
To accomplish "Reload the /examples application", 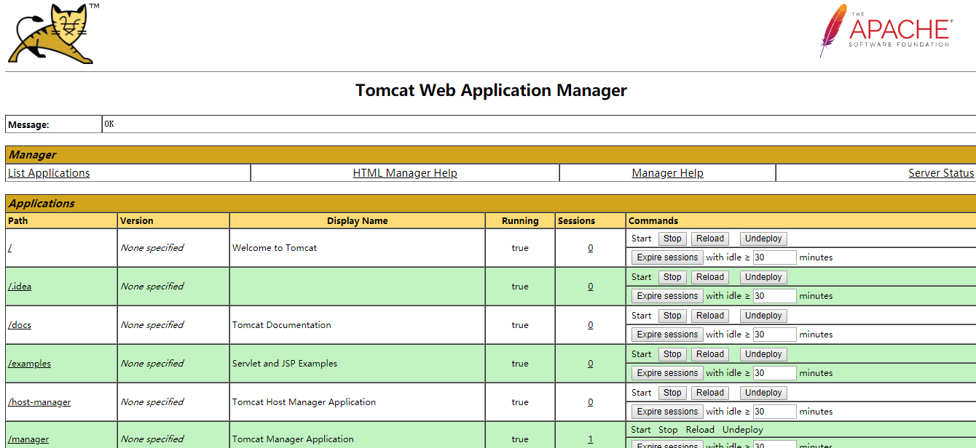I will 710,354.
